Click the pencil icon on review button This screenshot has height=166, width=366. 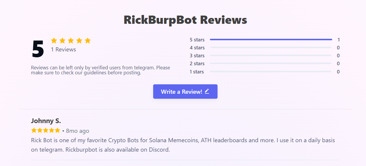(207, 91)
